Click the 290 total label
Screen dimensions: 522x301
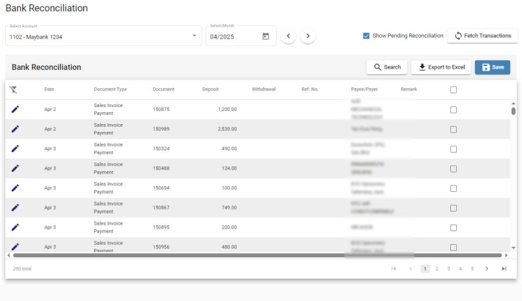click(22, 269)
